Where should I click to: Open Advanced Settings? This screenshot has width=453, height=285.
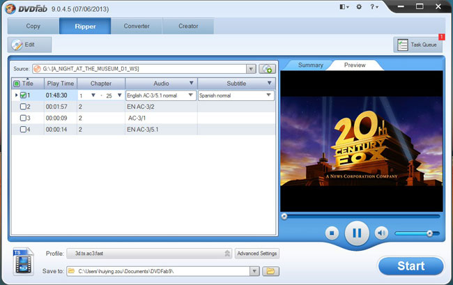click(257, 253)
